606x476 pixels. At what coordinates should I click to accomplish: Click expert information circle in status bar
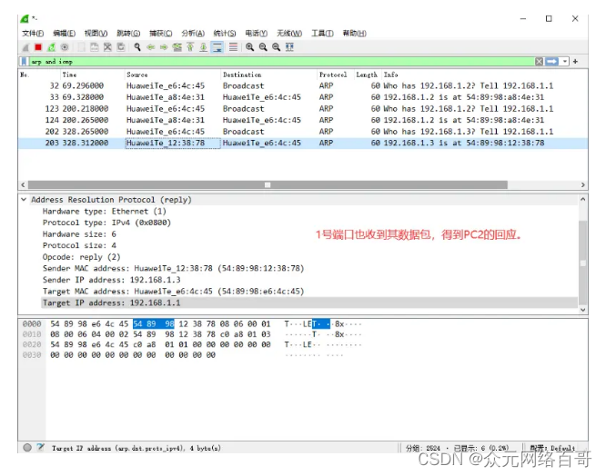pyautogui.click(x=27, y=448)
